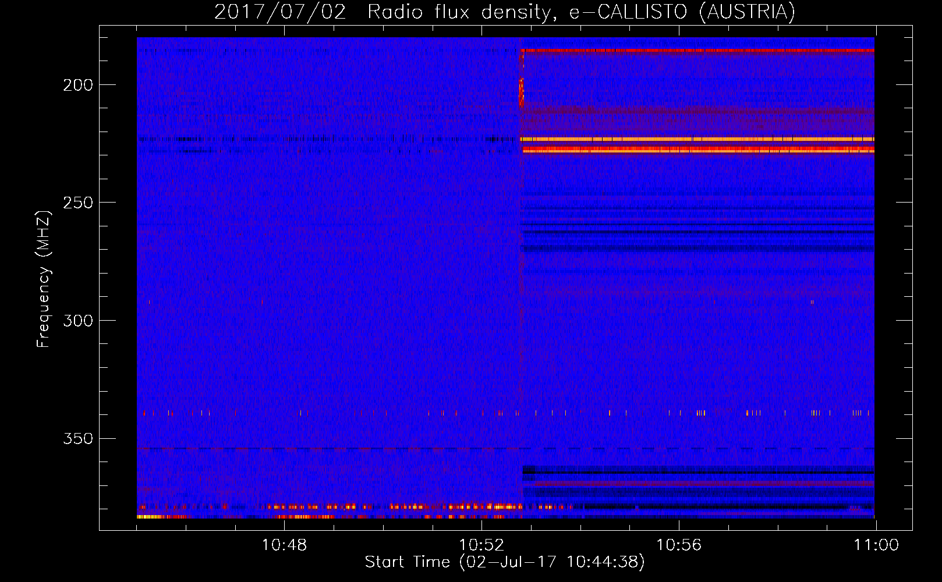This screenshot has width=942, height=582.
Task: Click the 11:00 time tick label
Action: pyautogui.click(x=876, y=545)
